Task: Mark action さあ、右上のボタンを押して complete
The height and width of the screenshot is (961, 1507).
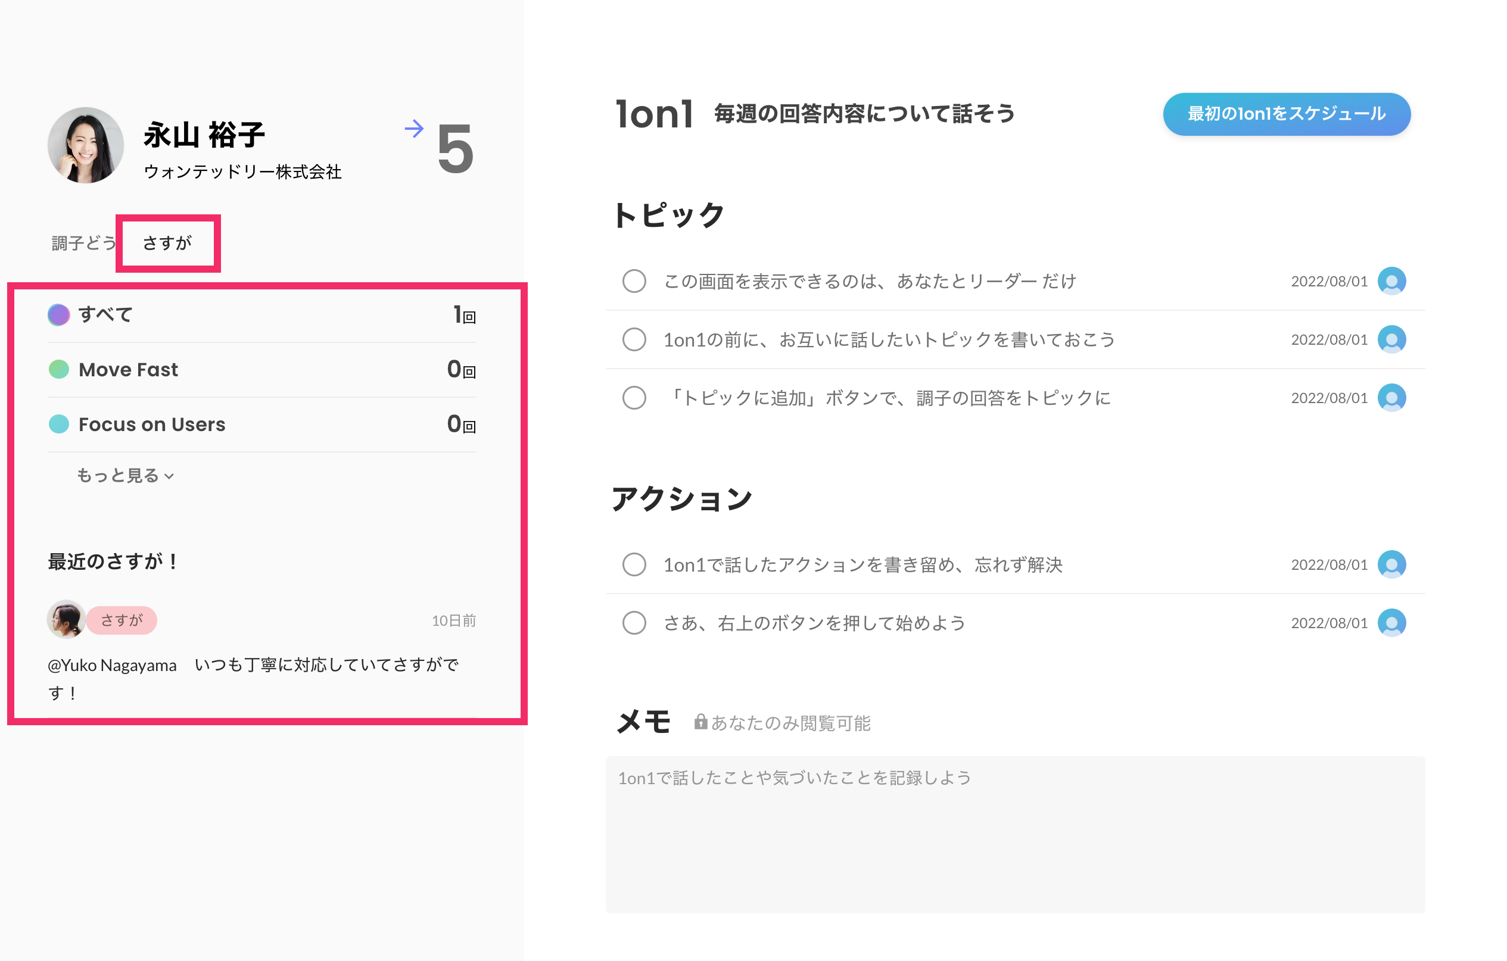Action: 634,623
